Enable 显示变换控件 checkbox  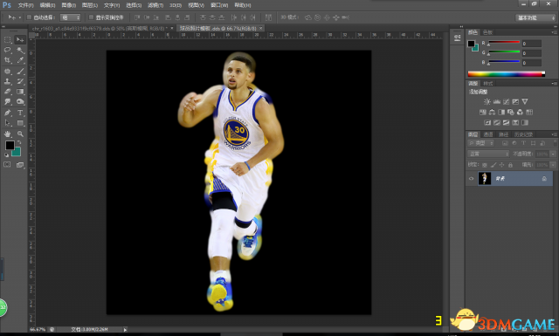click(x=91, y=17)
